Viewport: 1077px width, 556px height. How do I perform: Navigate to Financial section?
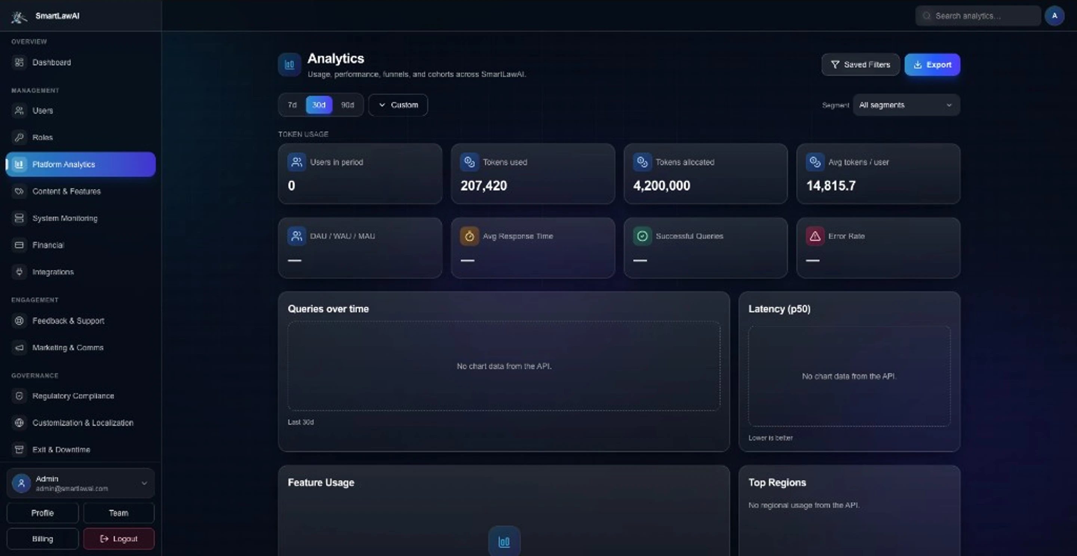(81, 245)
